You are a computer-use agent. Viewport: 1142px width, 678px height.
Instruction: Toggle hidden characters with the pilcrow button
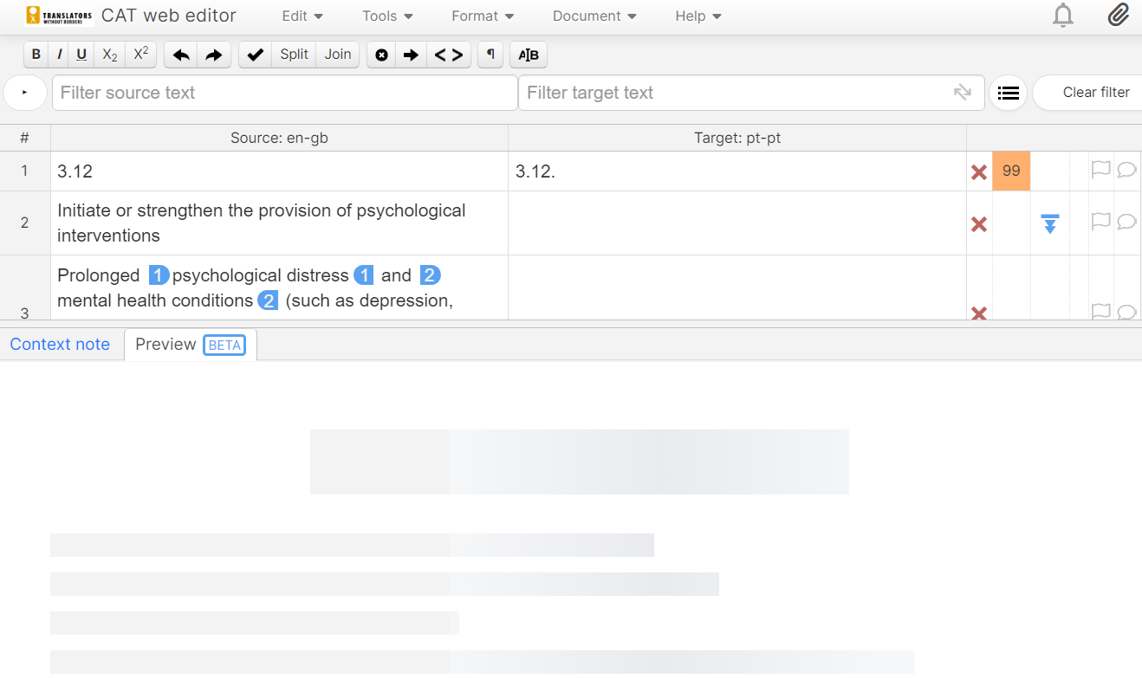[x=490, y=55]
